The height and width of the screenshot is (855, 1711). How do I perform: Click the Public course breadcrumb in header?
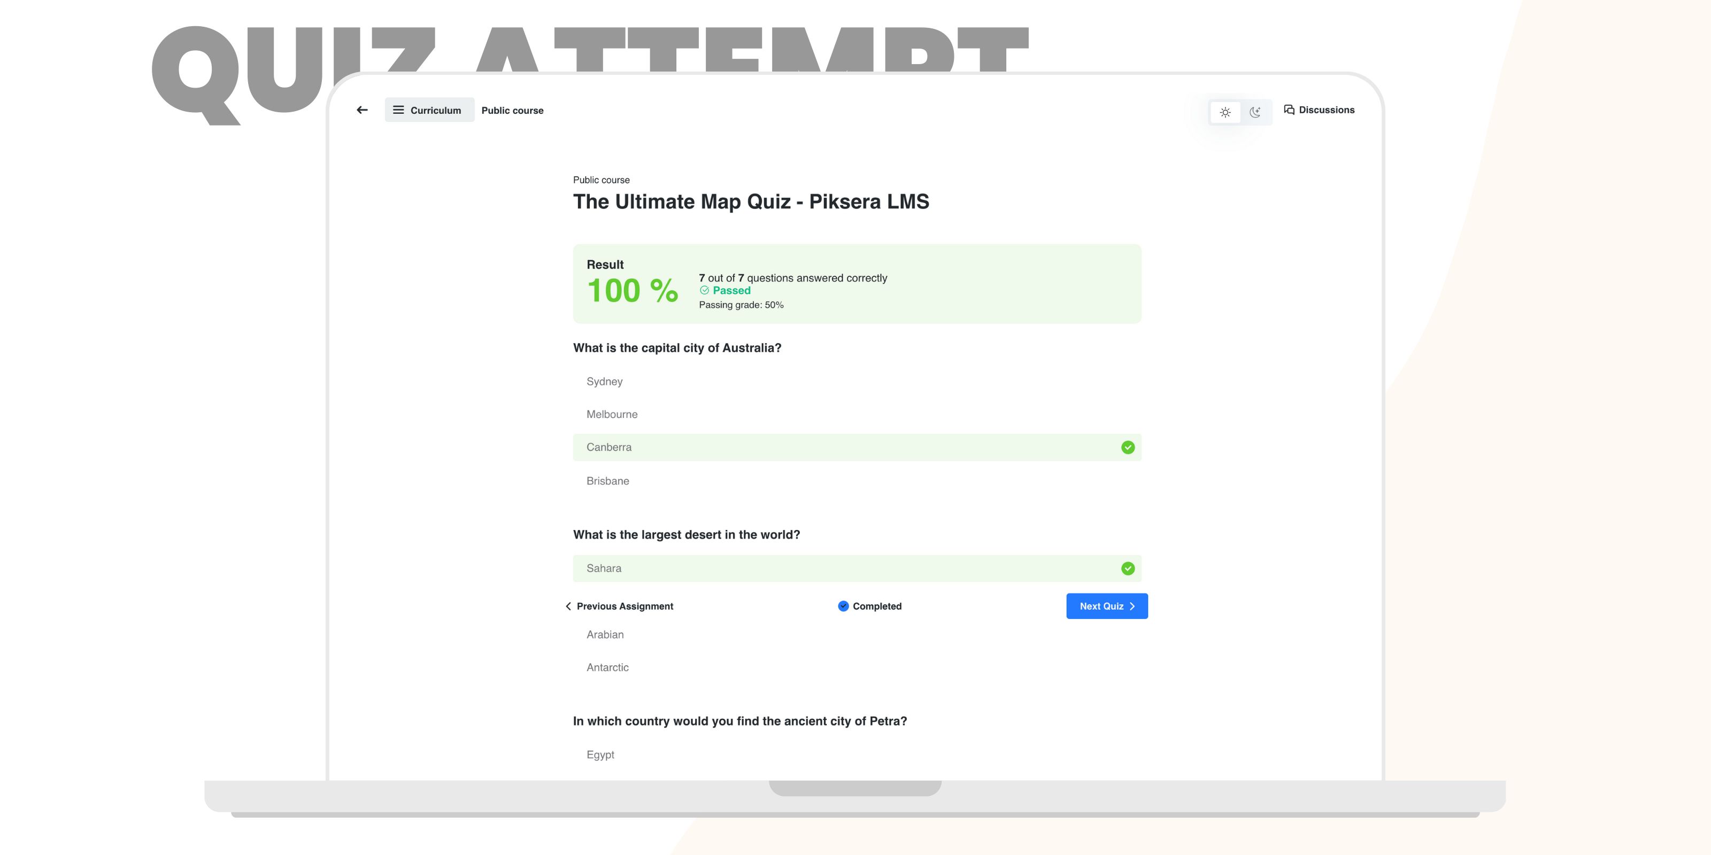[x=512, y=110]
